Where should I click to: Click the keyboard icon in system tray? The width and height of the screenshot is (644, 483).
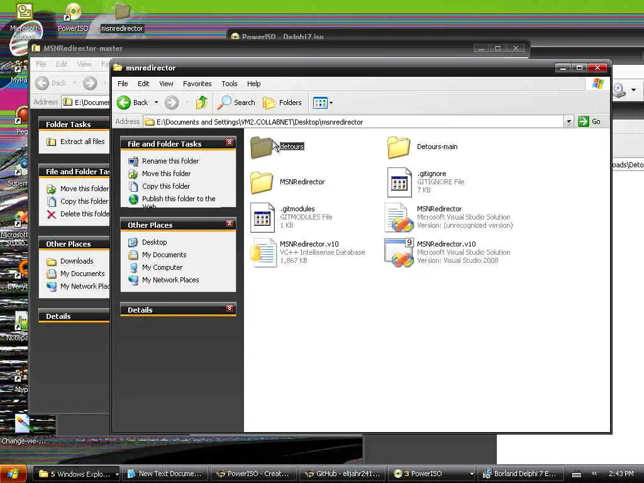pos(577,474)
